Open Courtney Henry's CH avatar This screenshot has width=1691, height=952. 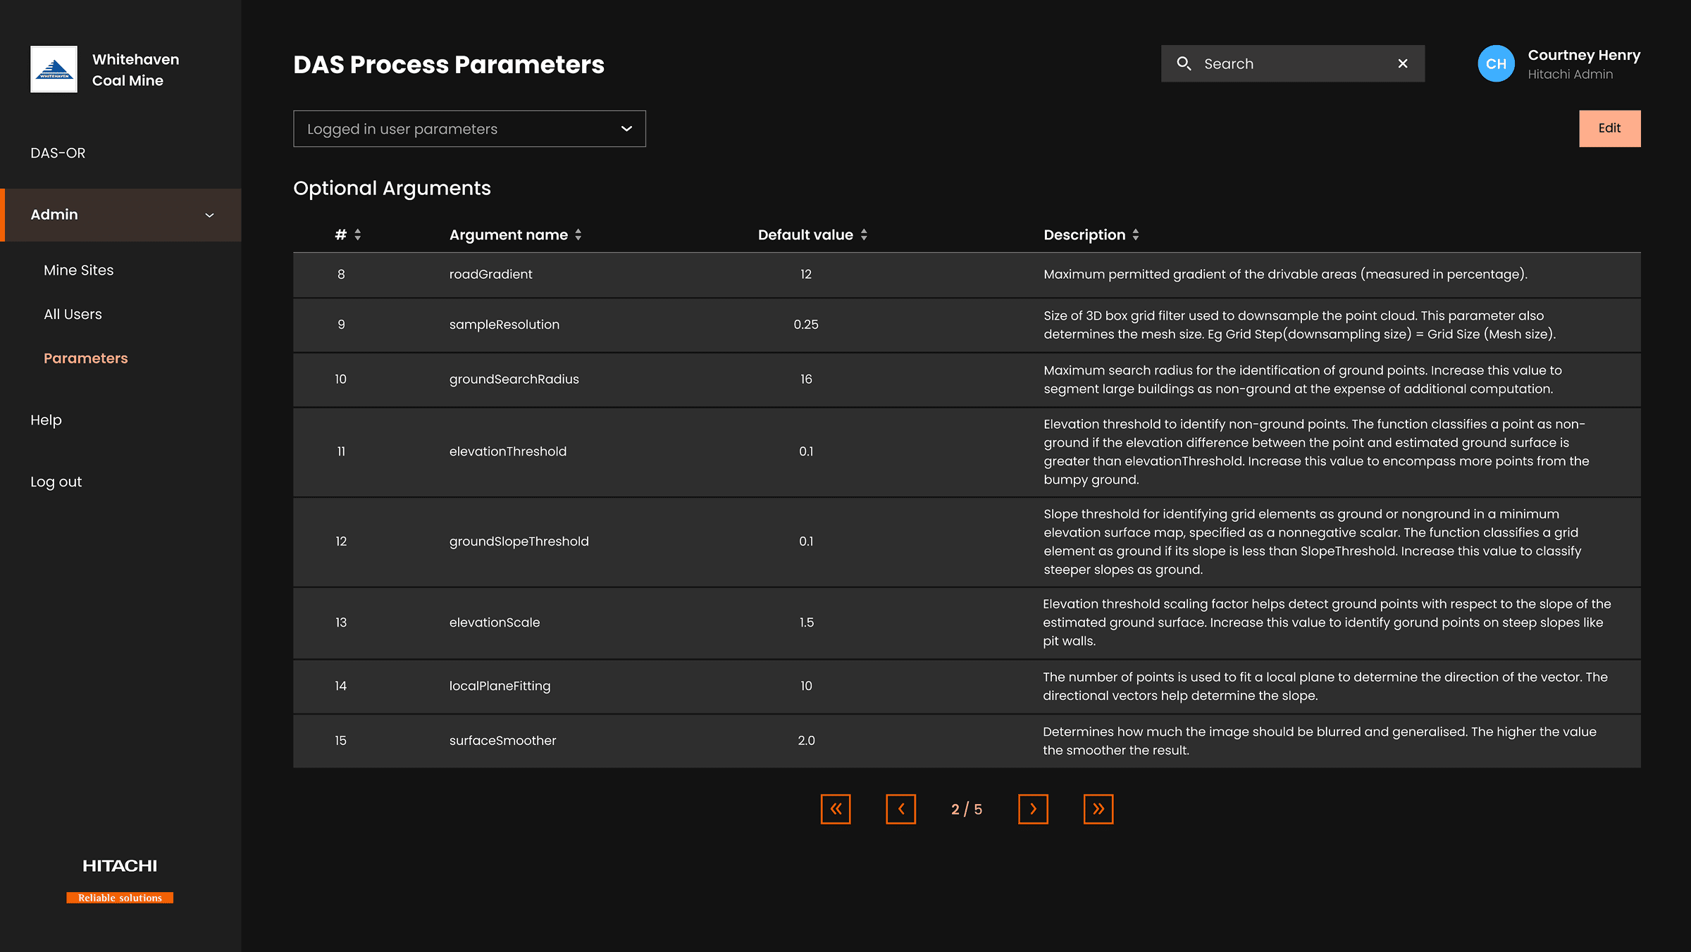pos(1497,63)
